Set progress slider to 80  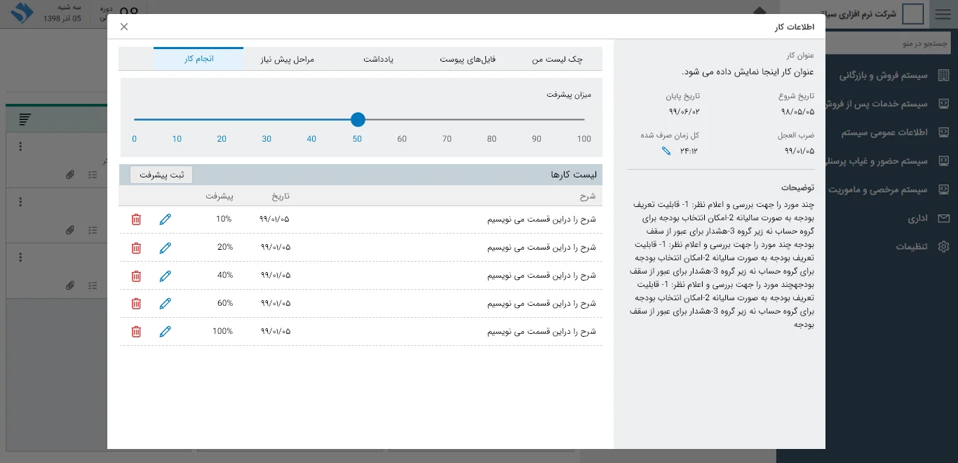point(492,120)
